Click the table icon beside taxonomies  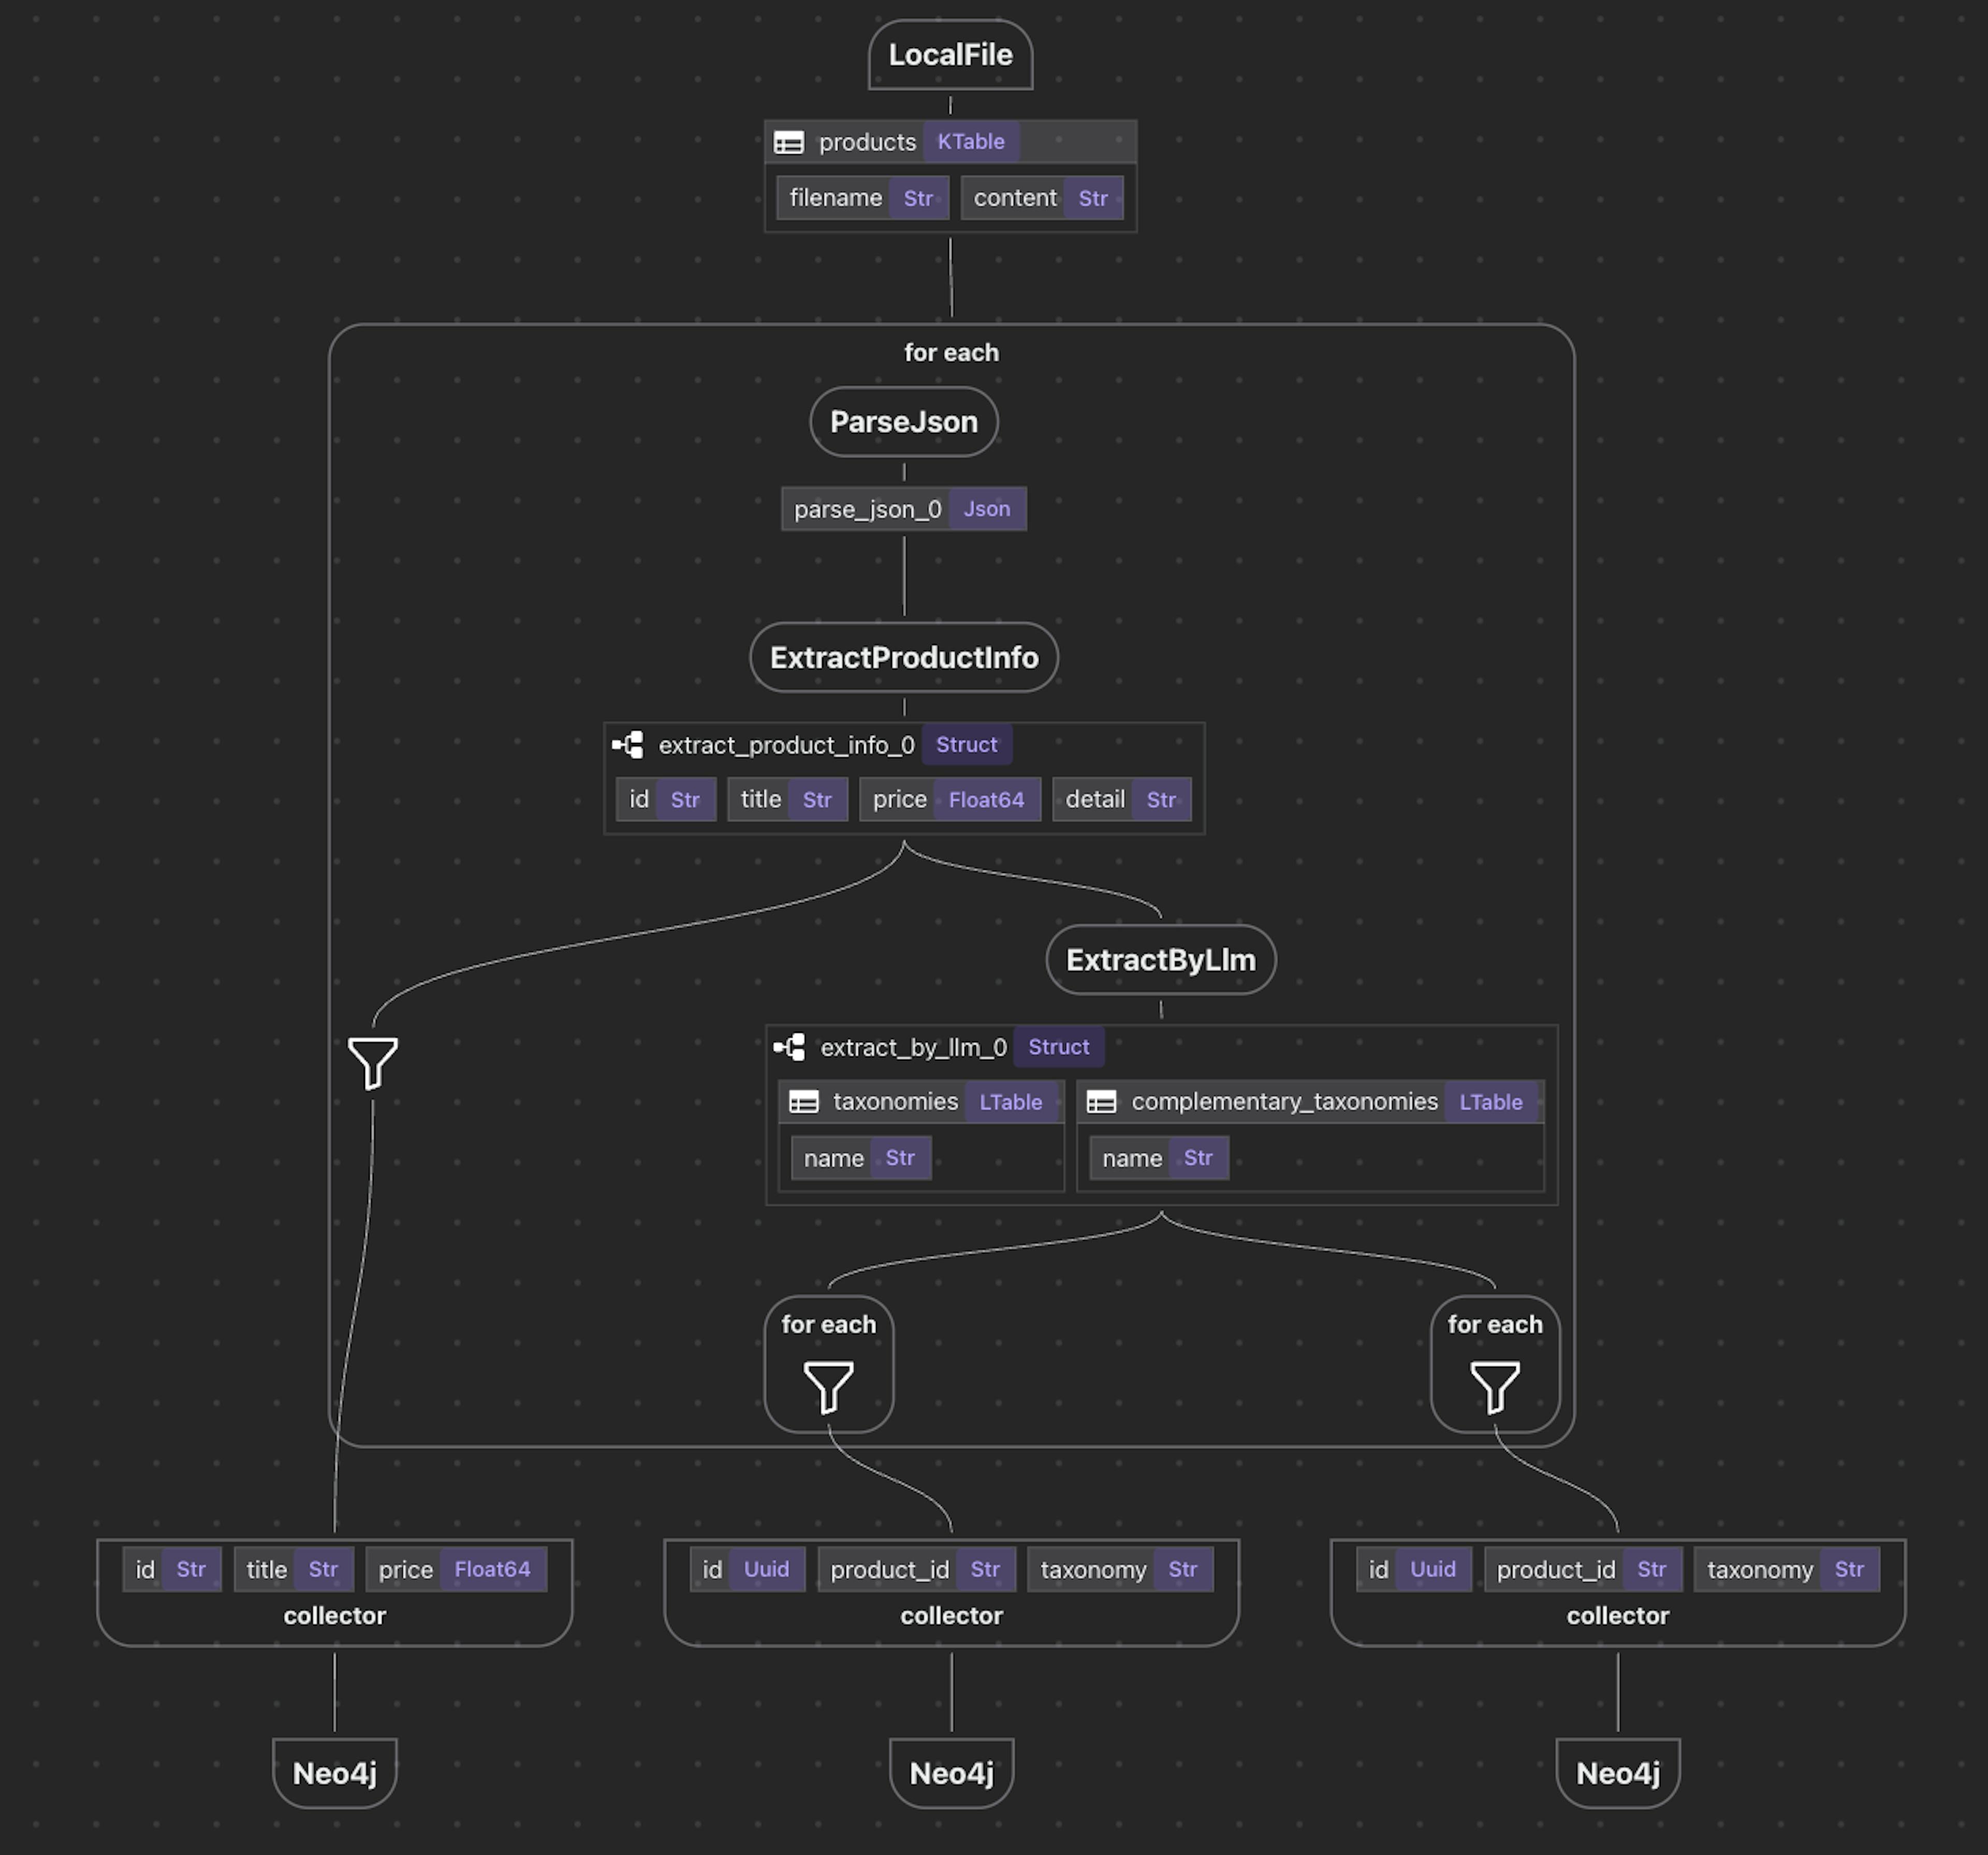point(804,1102)
